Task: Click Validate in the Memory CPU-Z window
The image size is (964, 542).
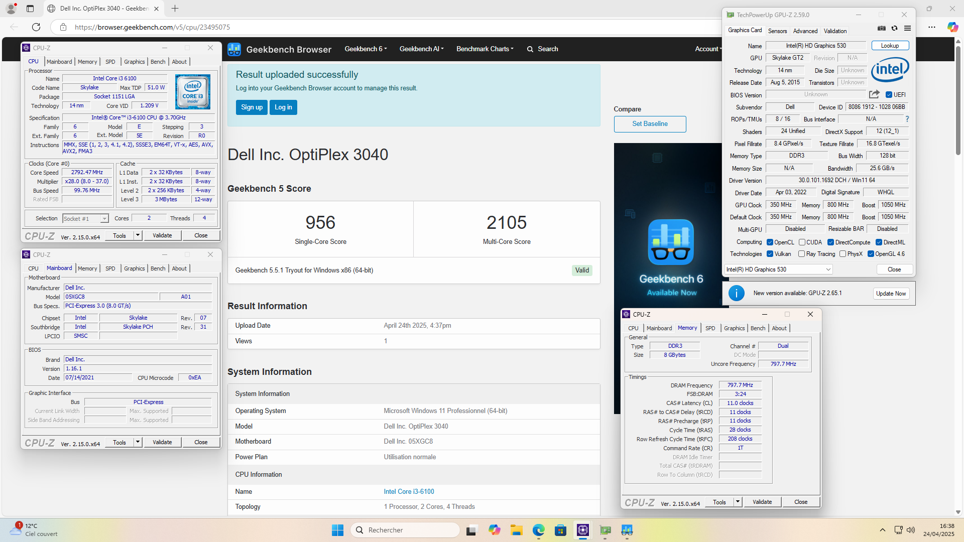Action: pyautogui.click(x=762, y=502)
